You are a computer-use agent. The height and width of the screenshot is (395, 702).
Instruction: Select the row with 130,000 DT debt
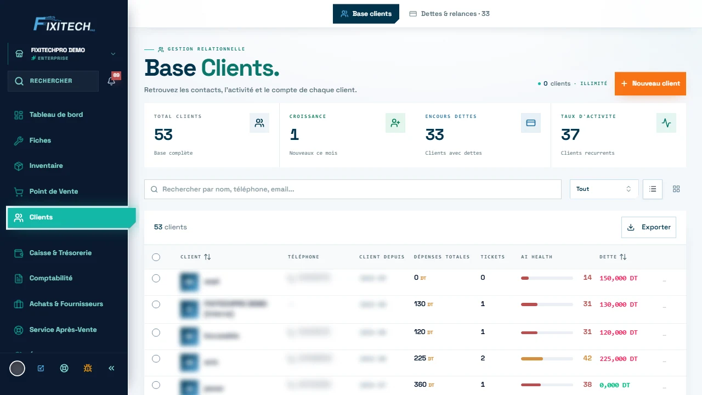pyautogui.click(x=156, y=304)
